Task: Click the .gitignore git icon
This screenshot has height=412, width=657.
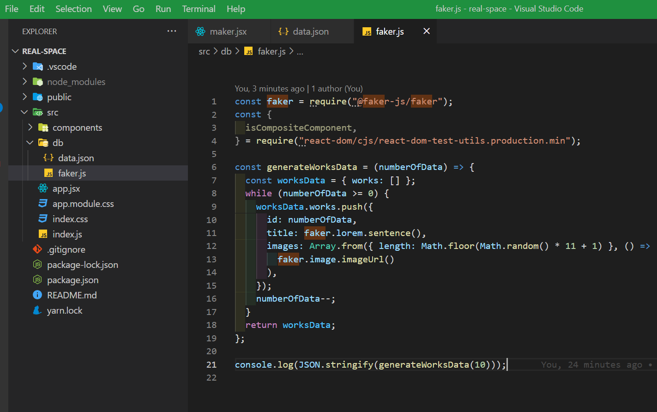Action: click(37, 249)
